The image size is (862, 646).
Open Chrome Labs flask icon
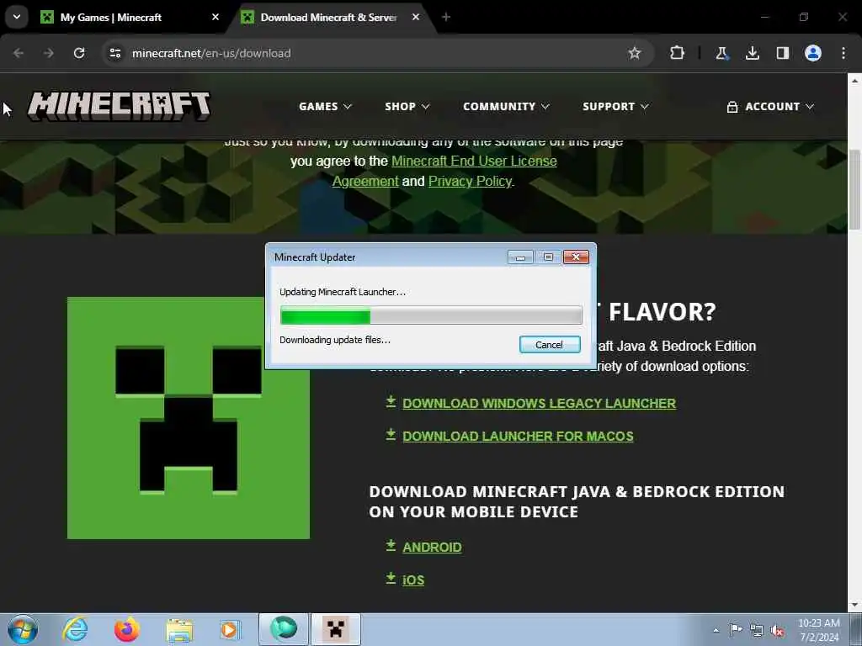pos(721,53)
